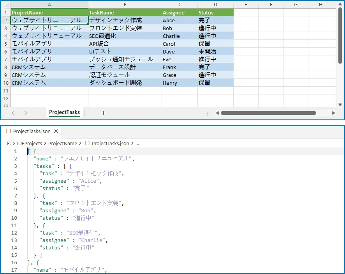The image size is (345, 274).
Task: Click the TaskName header cell
Action: pyautogui.click(x=125, y=12)
